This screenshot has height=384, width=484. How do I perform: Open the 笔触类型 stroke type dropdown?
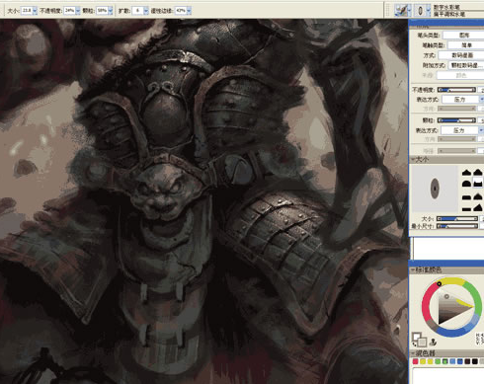[465, 45]
